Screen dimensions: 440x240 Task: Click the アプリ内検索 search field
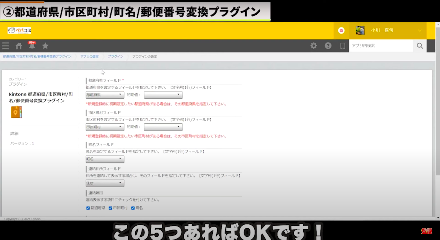tap(381, 46)
